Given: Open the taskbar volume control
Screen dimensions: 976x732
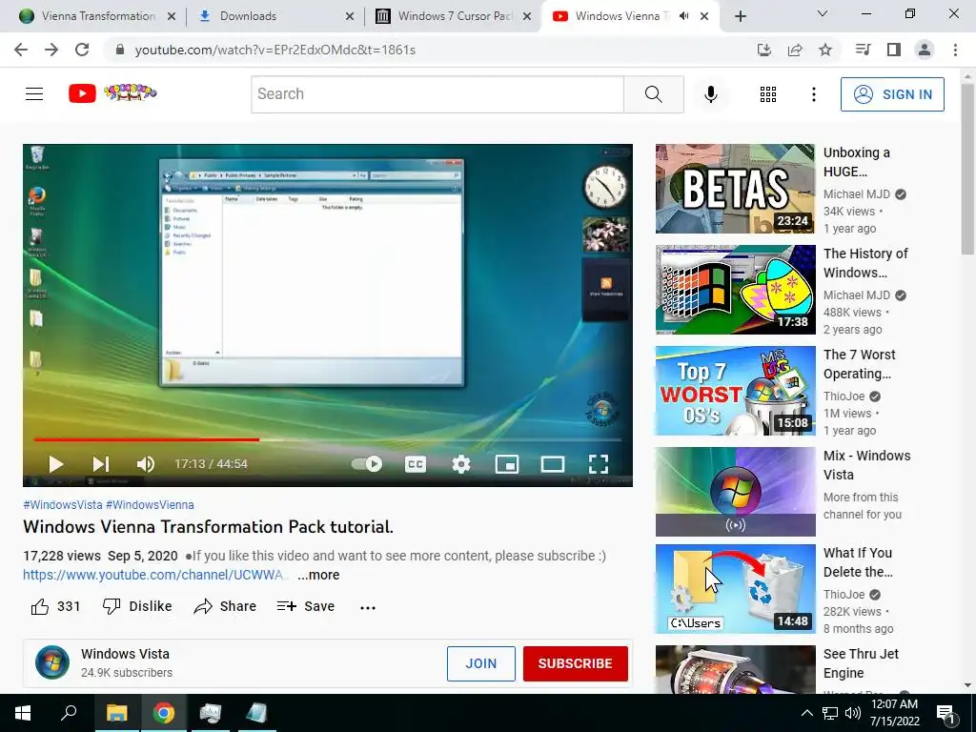Looking at the screenshot, I should point(853,713).
